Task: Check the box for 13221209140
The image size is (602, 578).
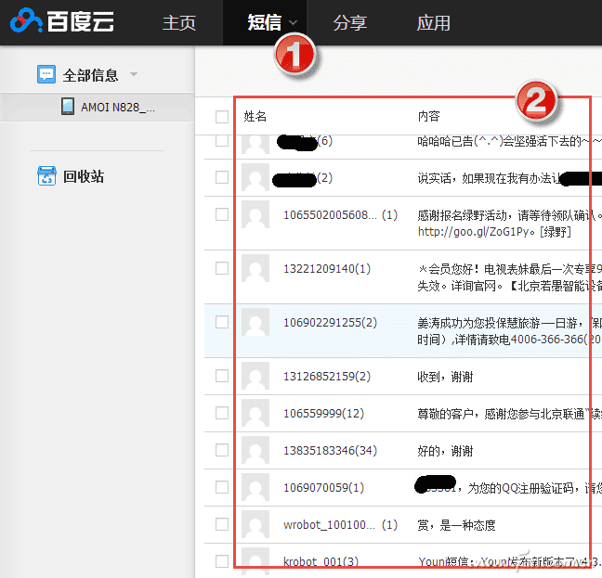Action: tap(222, 268)
